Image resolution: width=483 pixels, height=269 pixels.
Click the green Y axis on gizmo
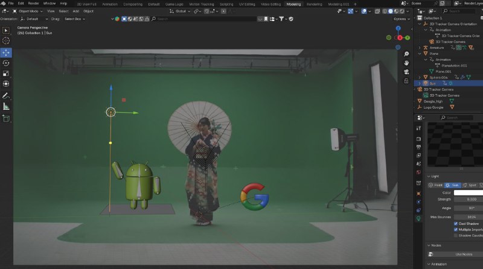408,37
